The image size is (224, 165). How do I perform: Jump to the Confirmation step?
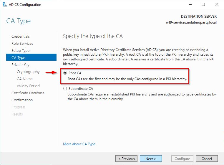pyautogui.click(x=22, y=100)
